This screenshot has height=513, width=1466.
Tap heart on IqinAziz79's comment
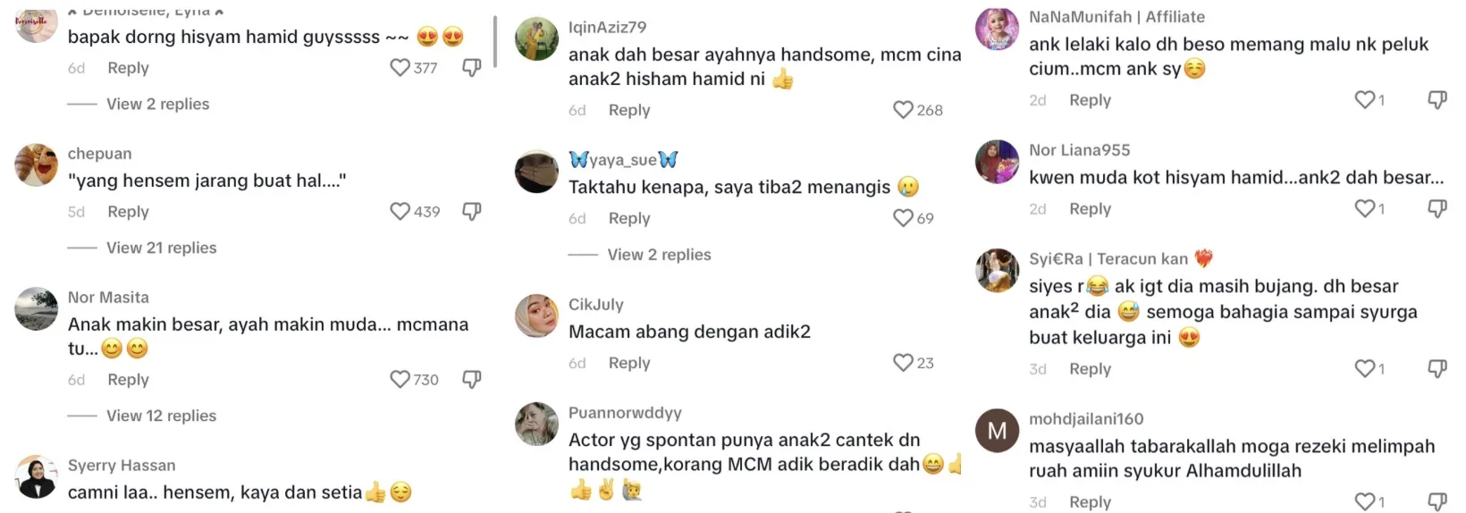[903, 110]
